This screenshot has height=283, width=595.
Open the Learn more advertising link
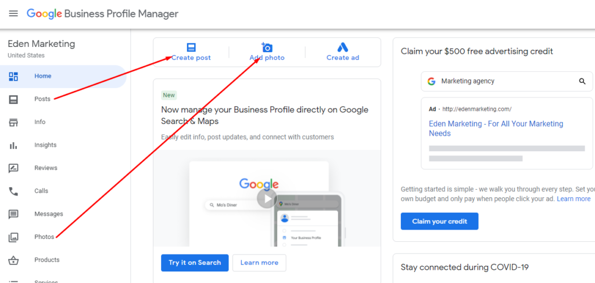[574, 199]
